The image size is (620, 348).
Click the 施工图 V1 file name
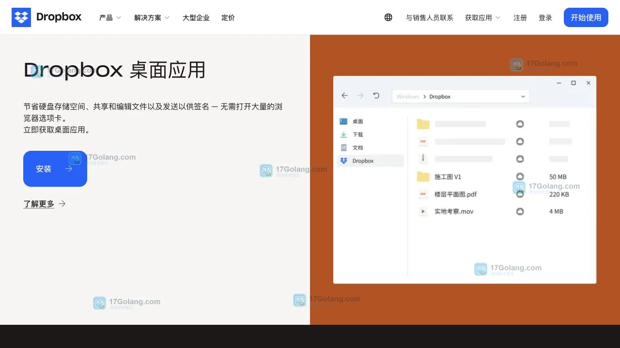coord(448,177)
